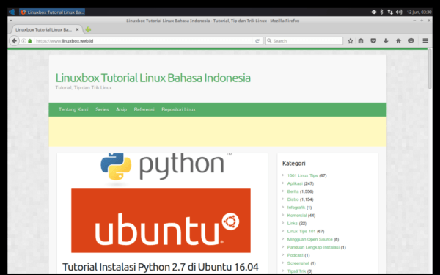Click into the Search input field

point(304,41)
